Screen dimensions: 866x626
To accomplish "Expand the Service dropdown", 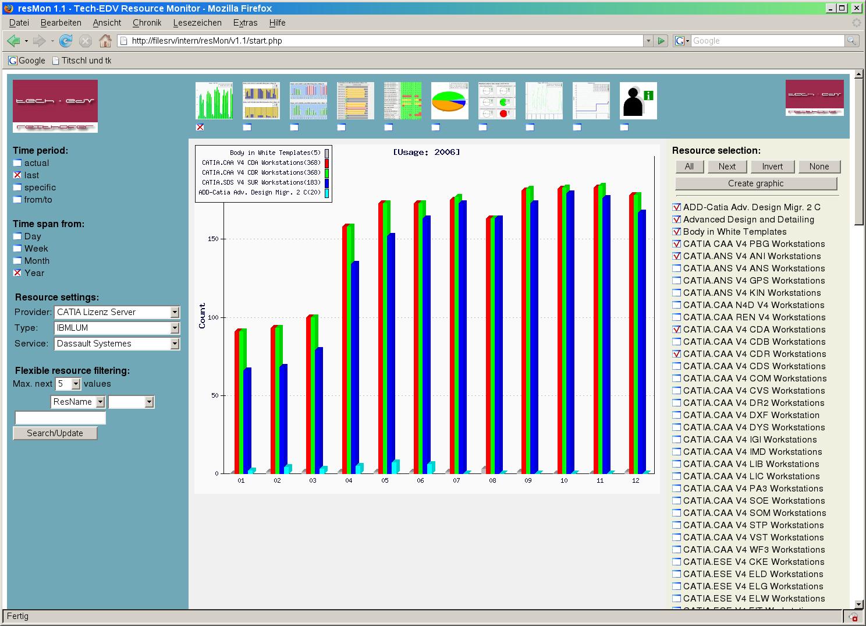I will click(117, 344).
